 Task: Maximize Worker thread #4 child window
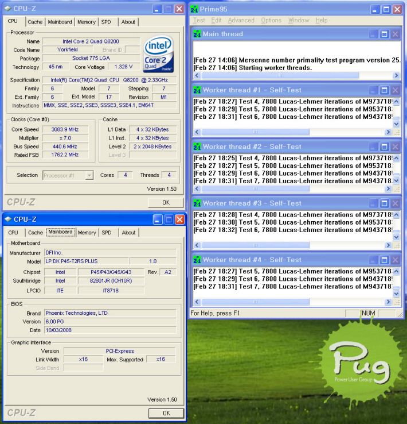[x=384, y=260]
